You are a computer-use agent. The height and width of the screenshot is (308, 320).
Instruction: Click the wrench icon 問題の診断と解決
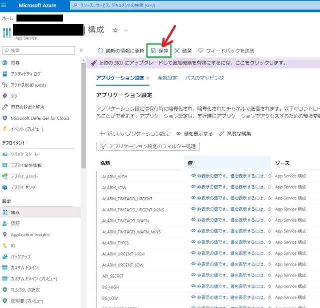pos(4,107)
